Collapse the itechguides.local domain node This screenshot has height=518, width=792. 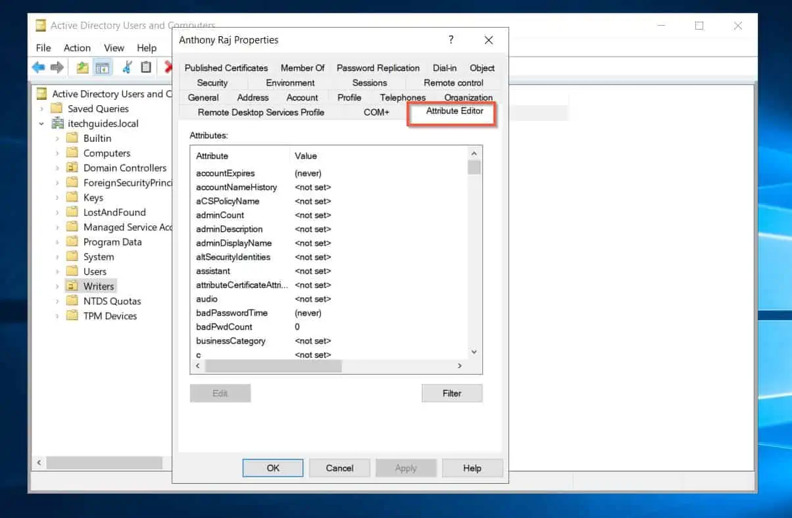tap(41, 124)
